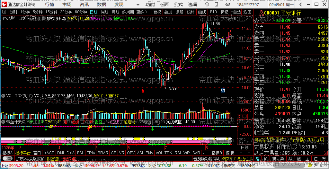Click the minus zoom button next to 模板
Screen dimensions: 329x169
point(249,153)
